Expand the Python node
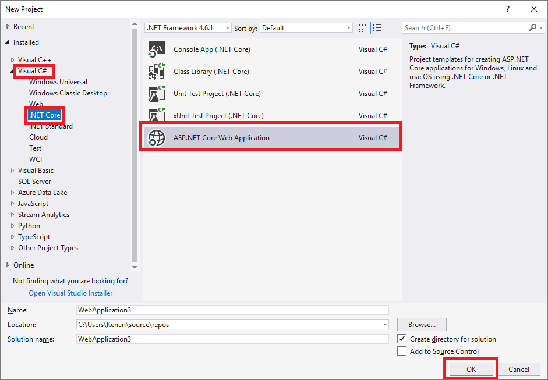Image resolution: width=548 pixels, height=380 pixels. (13, 226)
